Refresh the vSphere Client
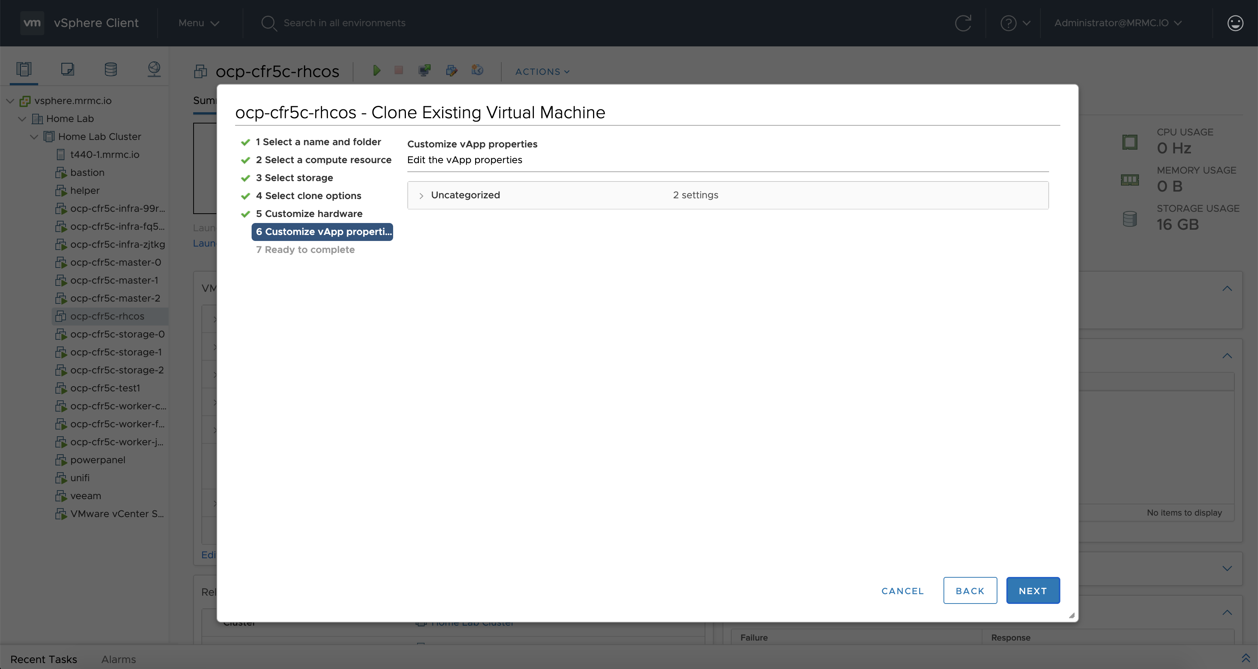The height and width of the screenshot is (669, 1258). [963, 23]
